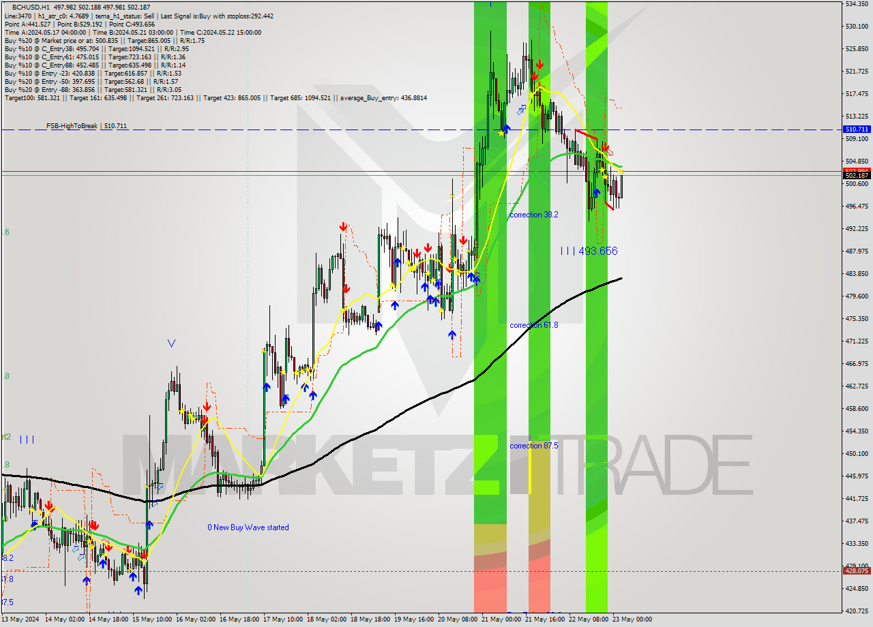Viewport: 873px width, 627px height.
Task: Click '20 May 08:00' on the time axis
Action: (x=458, y=620)
